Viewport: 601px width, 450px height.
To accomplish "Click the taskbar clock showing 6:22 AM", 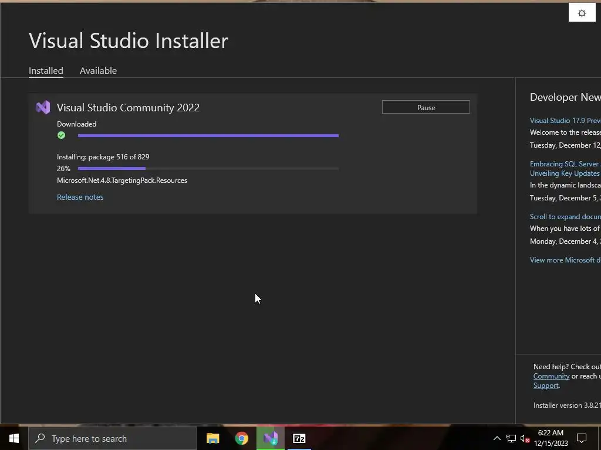I will (x=551, y=438).
